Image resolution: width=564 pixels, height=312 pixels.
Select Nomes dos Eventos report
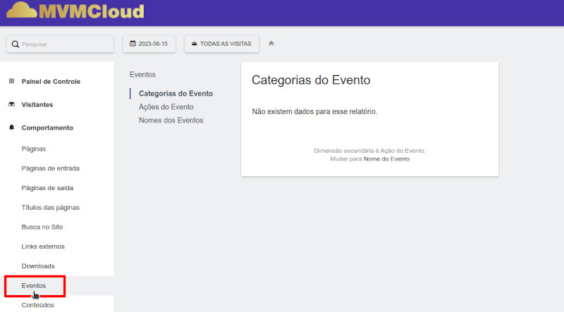(x=171, y=120)
